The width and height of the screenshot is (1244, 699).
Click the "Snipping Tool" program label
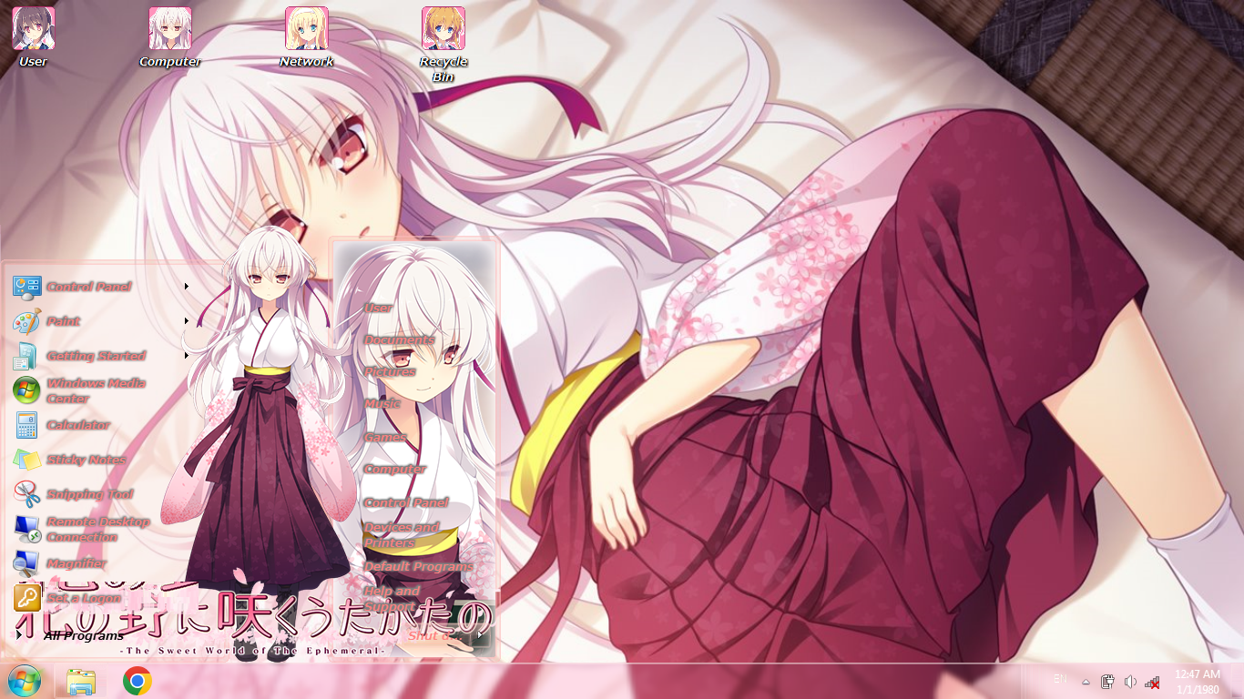pyautogui.click(x=90, y=494)
